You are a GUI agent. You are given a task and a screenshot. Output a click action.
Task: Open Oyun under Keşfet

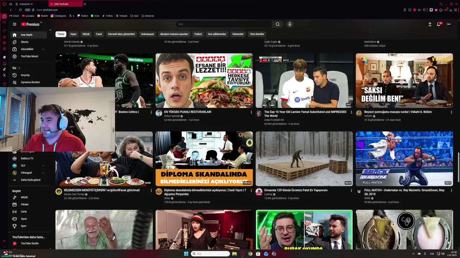click(29, 219)
